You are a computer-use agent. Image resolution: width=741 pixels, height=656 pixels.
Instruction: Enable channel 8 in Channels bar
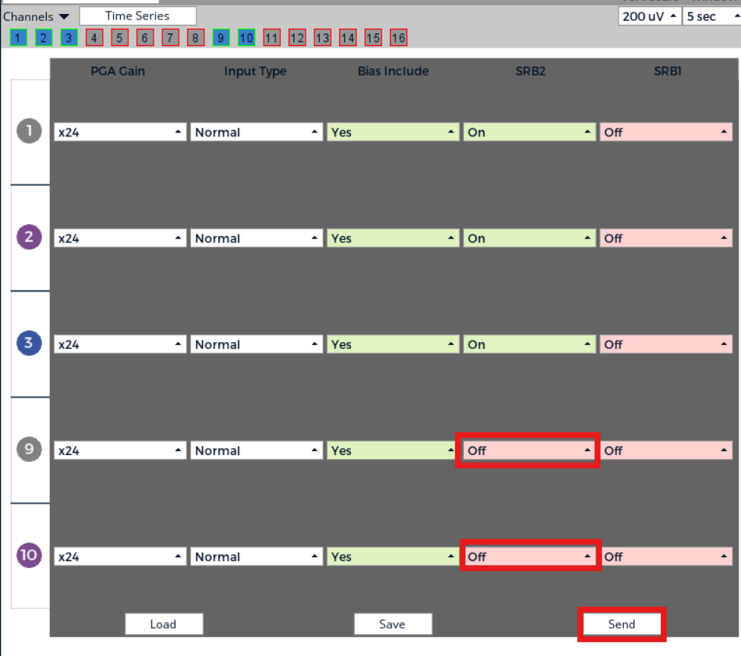pos(196,37)
